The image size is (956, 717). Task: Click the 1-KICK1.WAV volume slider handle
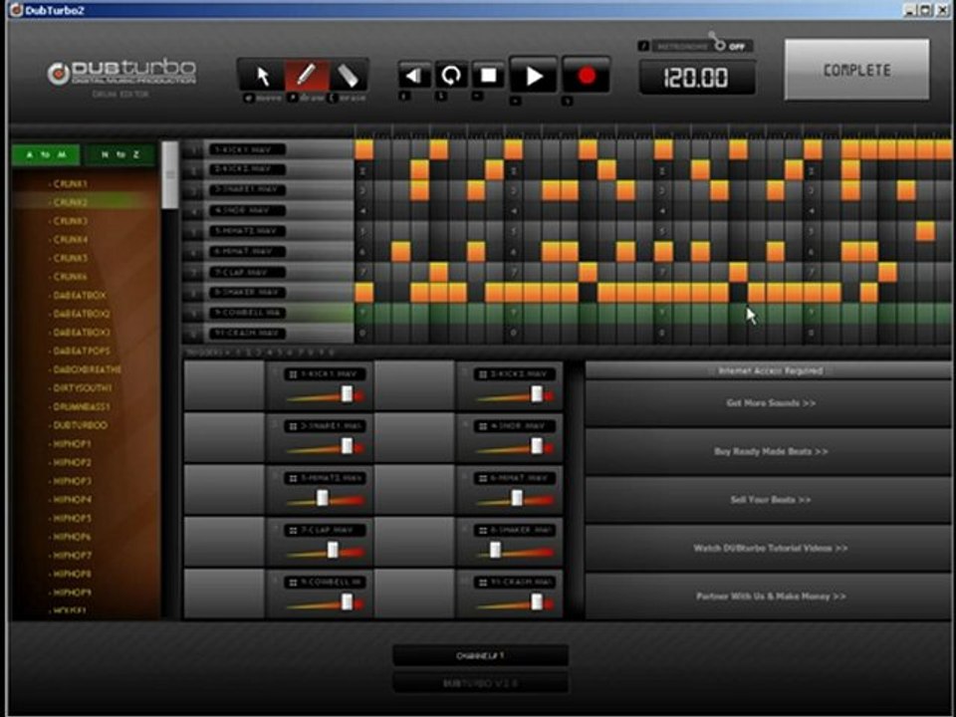347,394
